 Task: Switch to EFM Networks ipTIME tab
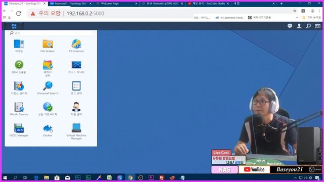click(162, 4)
